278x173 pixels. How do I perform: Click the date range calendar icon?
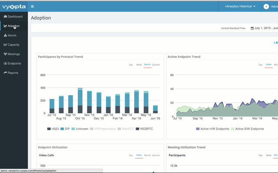coord(252,28)
